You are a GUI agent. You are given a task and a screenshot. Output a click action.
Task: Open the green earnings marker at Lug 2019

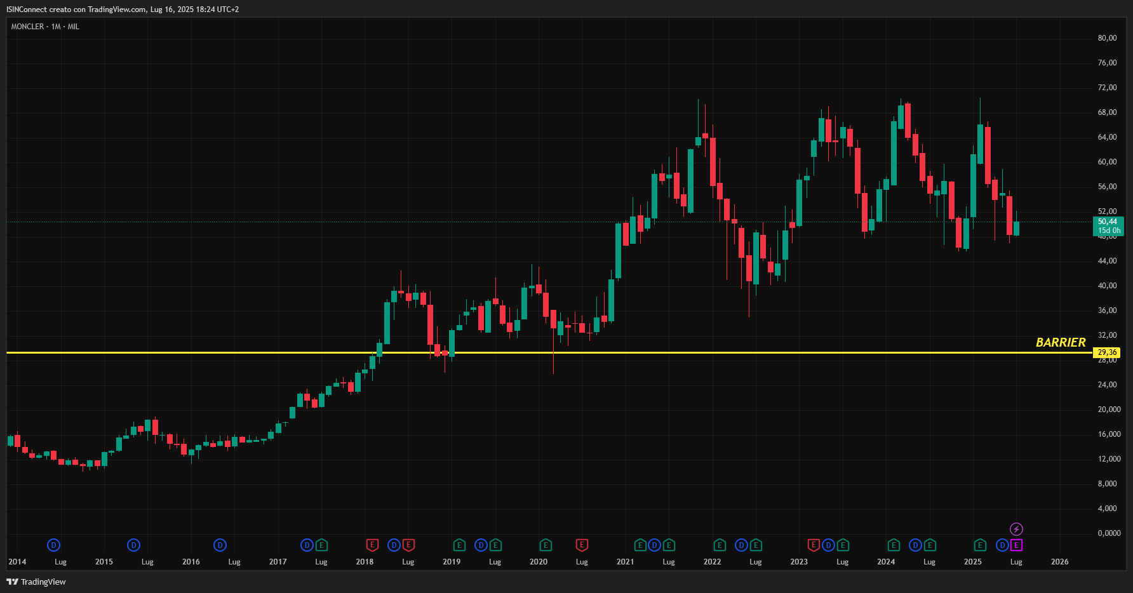click(495, 545)
